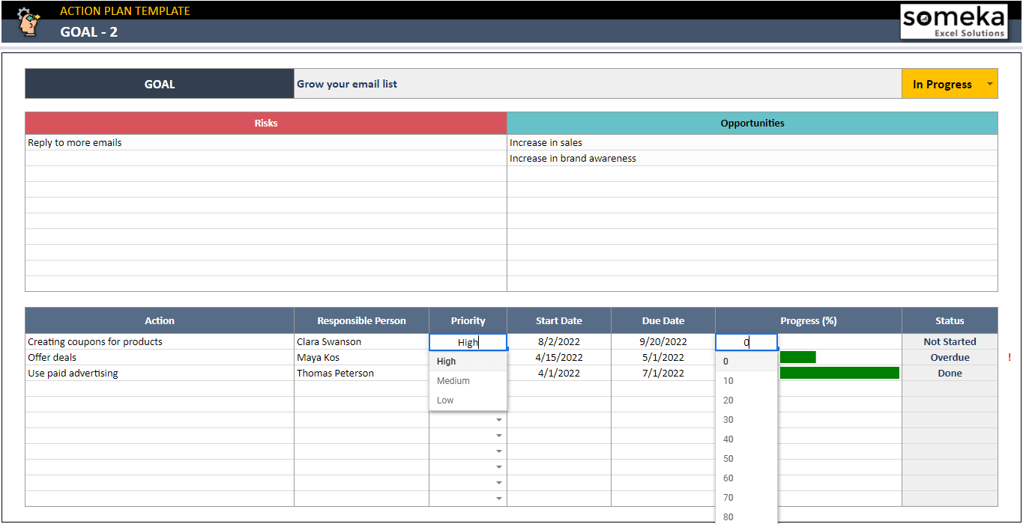Viewport: 1023px width, 524px height.
Task: Click the green progress bar for Use paid advertising
Action: pyautogui.click(x=839, y=373)
